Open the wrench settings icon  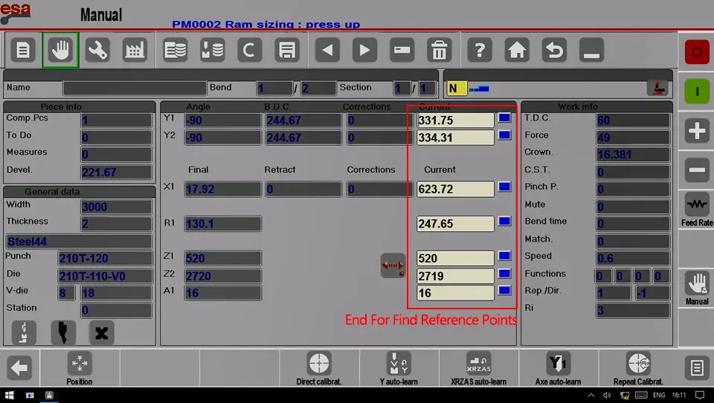click(x=97, y=50)
